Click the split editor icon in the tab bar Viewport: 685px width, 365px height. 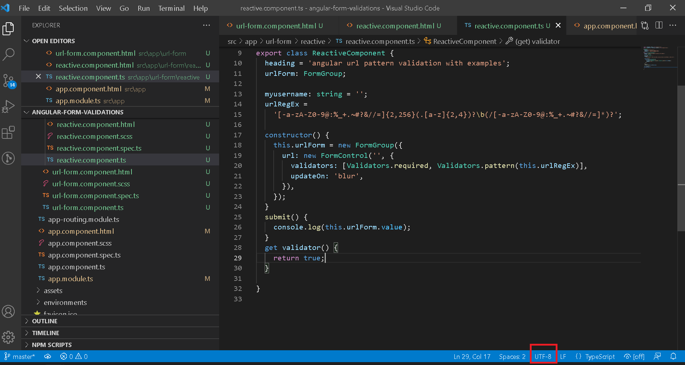point(659,25)
